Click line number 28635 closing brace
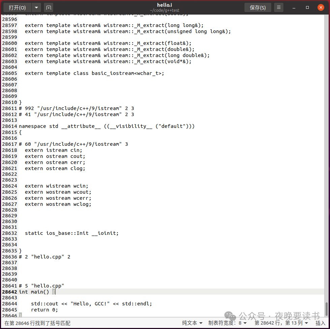The width and height of the screenshot is (330, 329). tap(20, 251)
